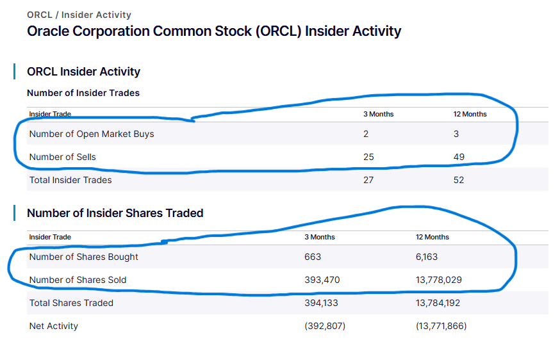Image resolution: width=560 pixels, height=347 pixels.
Task: Click the shares bought value 6,163
Action: (427, 257)
